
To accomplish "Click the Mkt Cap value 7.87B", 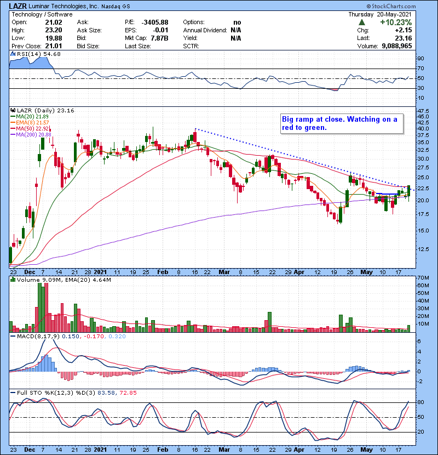I will pyautogui.click(x=159, y=38).
